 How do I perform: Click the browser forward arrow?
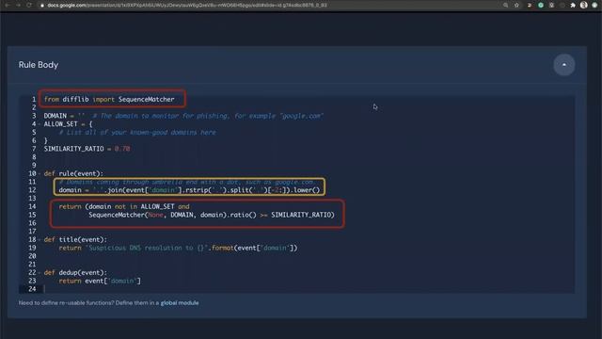point(18,5)
